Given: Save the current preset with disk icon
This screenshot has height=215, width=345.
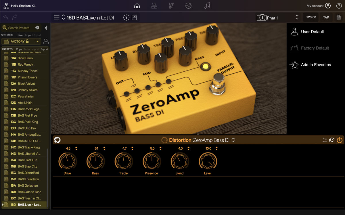Looking at the screenshot, I should 134,18.
